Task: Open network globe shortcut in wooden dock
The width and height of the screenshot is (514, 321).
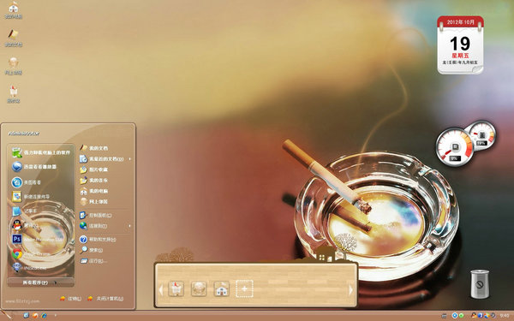Action: [199, 289]
